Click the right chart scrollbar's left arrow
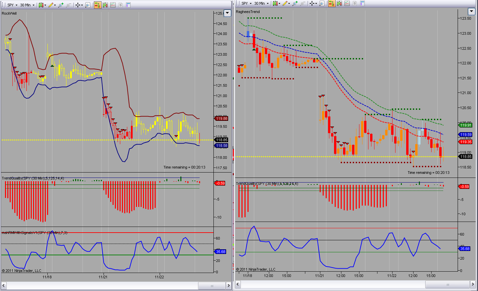The image size is (478, 291). (x=238, y=284)
